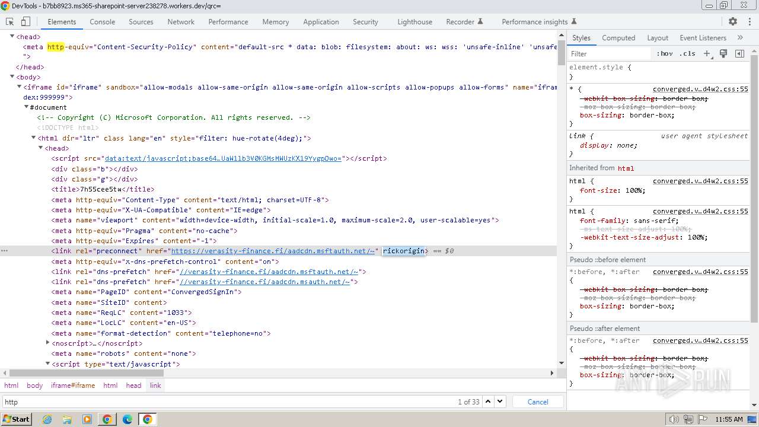This screenshot has width=759, height=427.
Task: Switch to the Layout sidebar tab
Action: point(658,37)
